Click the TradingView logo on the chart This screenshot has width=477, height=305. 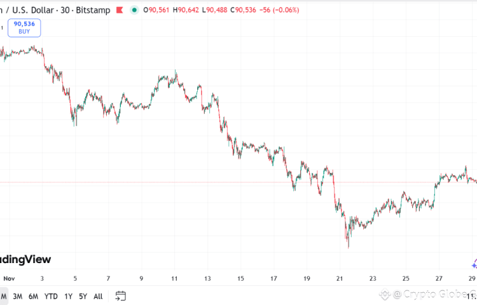tap(25, 259)
